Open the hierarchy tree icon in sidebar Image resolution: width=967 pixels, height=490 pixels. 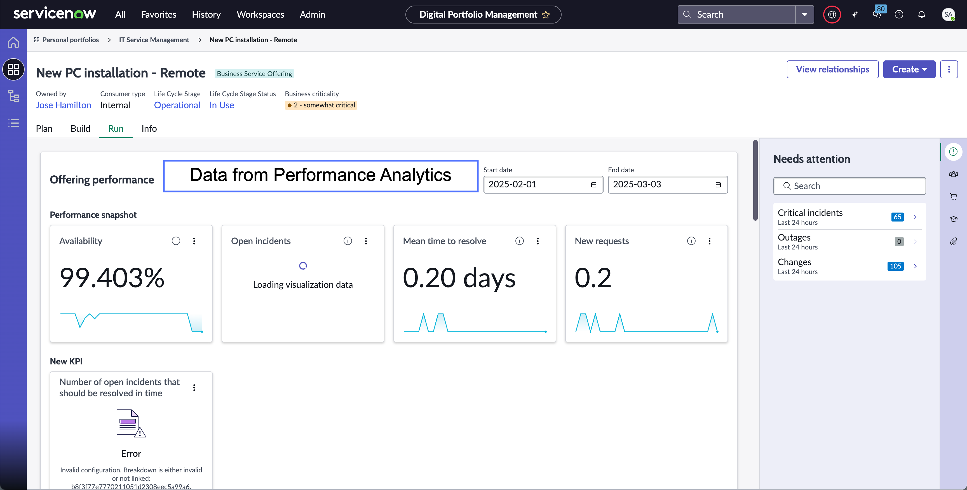(13, 96)
